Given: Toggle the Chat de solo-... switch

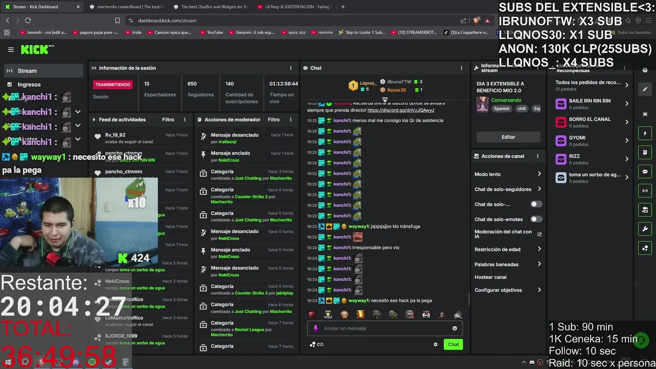Looking at the screenshot, I should [536, 204].
